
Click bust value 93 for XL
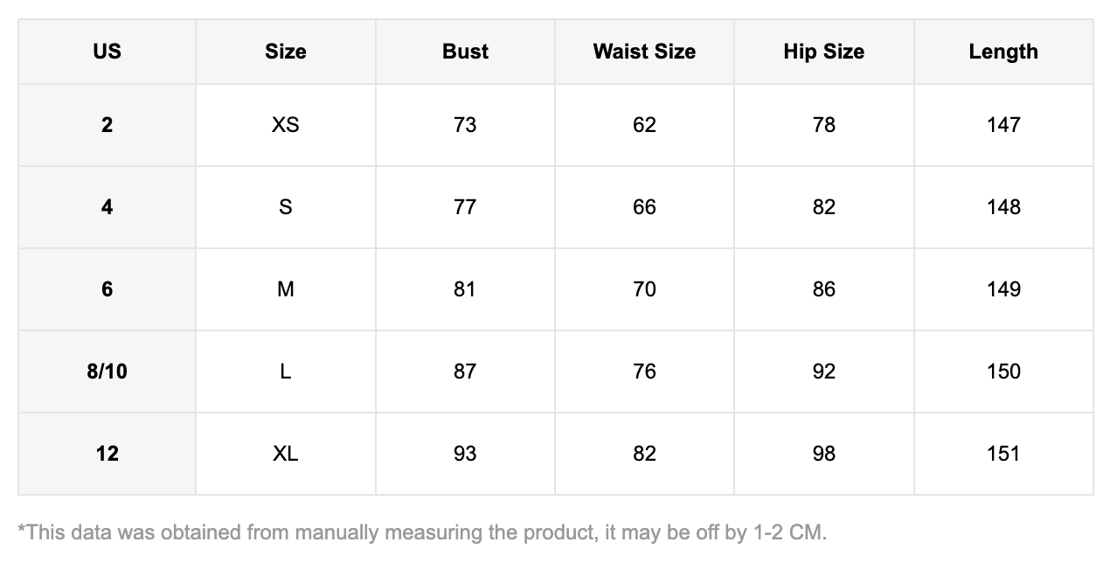[465, 454]
